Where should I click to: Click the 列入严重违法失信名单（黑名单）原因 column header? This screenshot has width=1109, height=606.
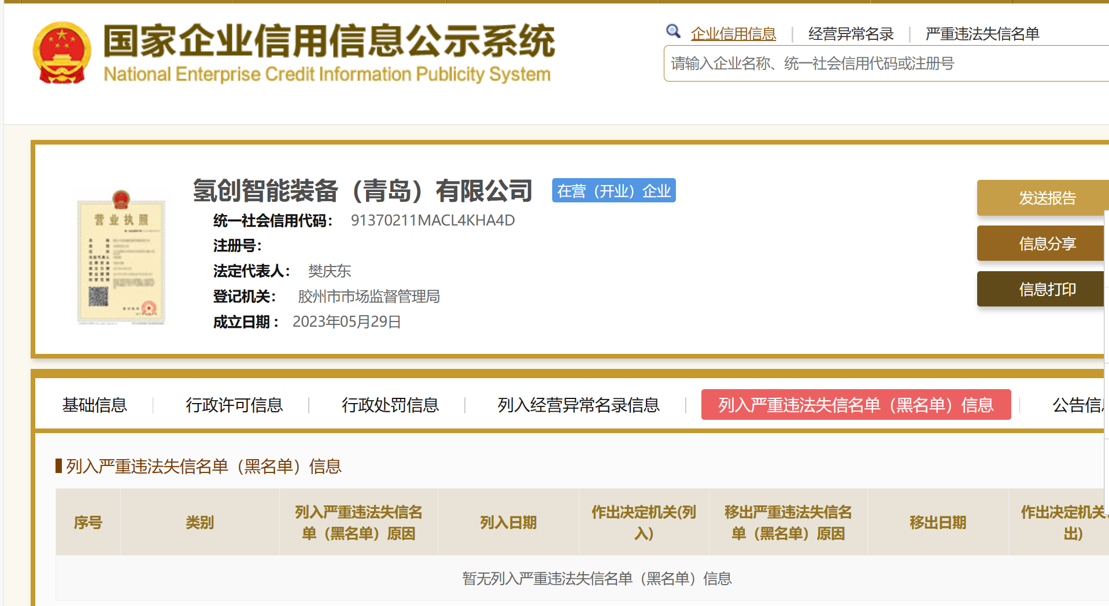(x=358, y=522)
